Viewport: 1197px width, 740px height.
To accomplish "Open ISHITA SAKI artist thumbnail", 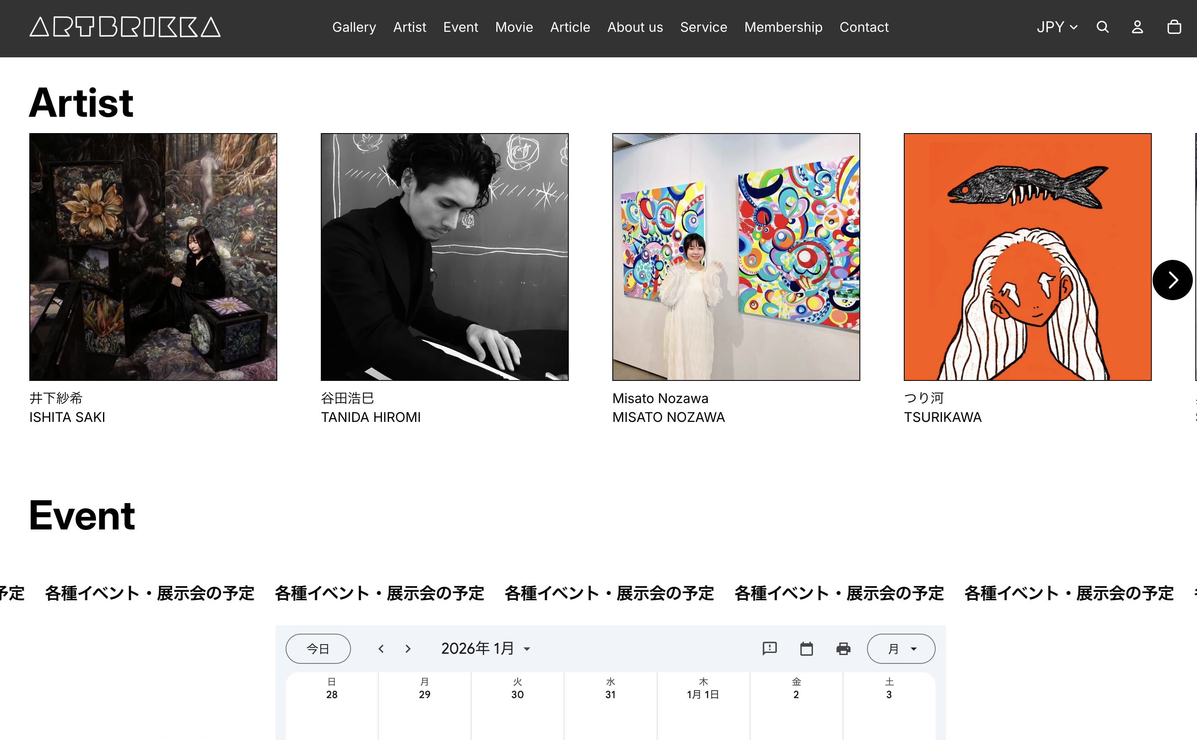I will (153, 257).
